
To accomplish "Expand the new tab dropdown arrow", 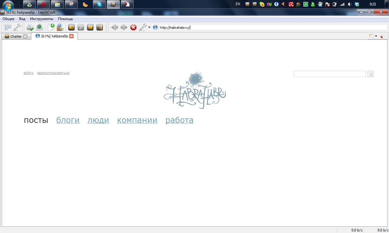I will [376, 36].
